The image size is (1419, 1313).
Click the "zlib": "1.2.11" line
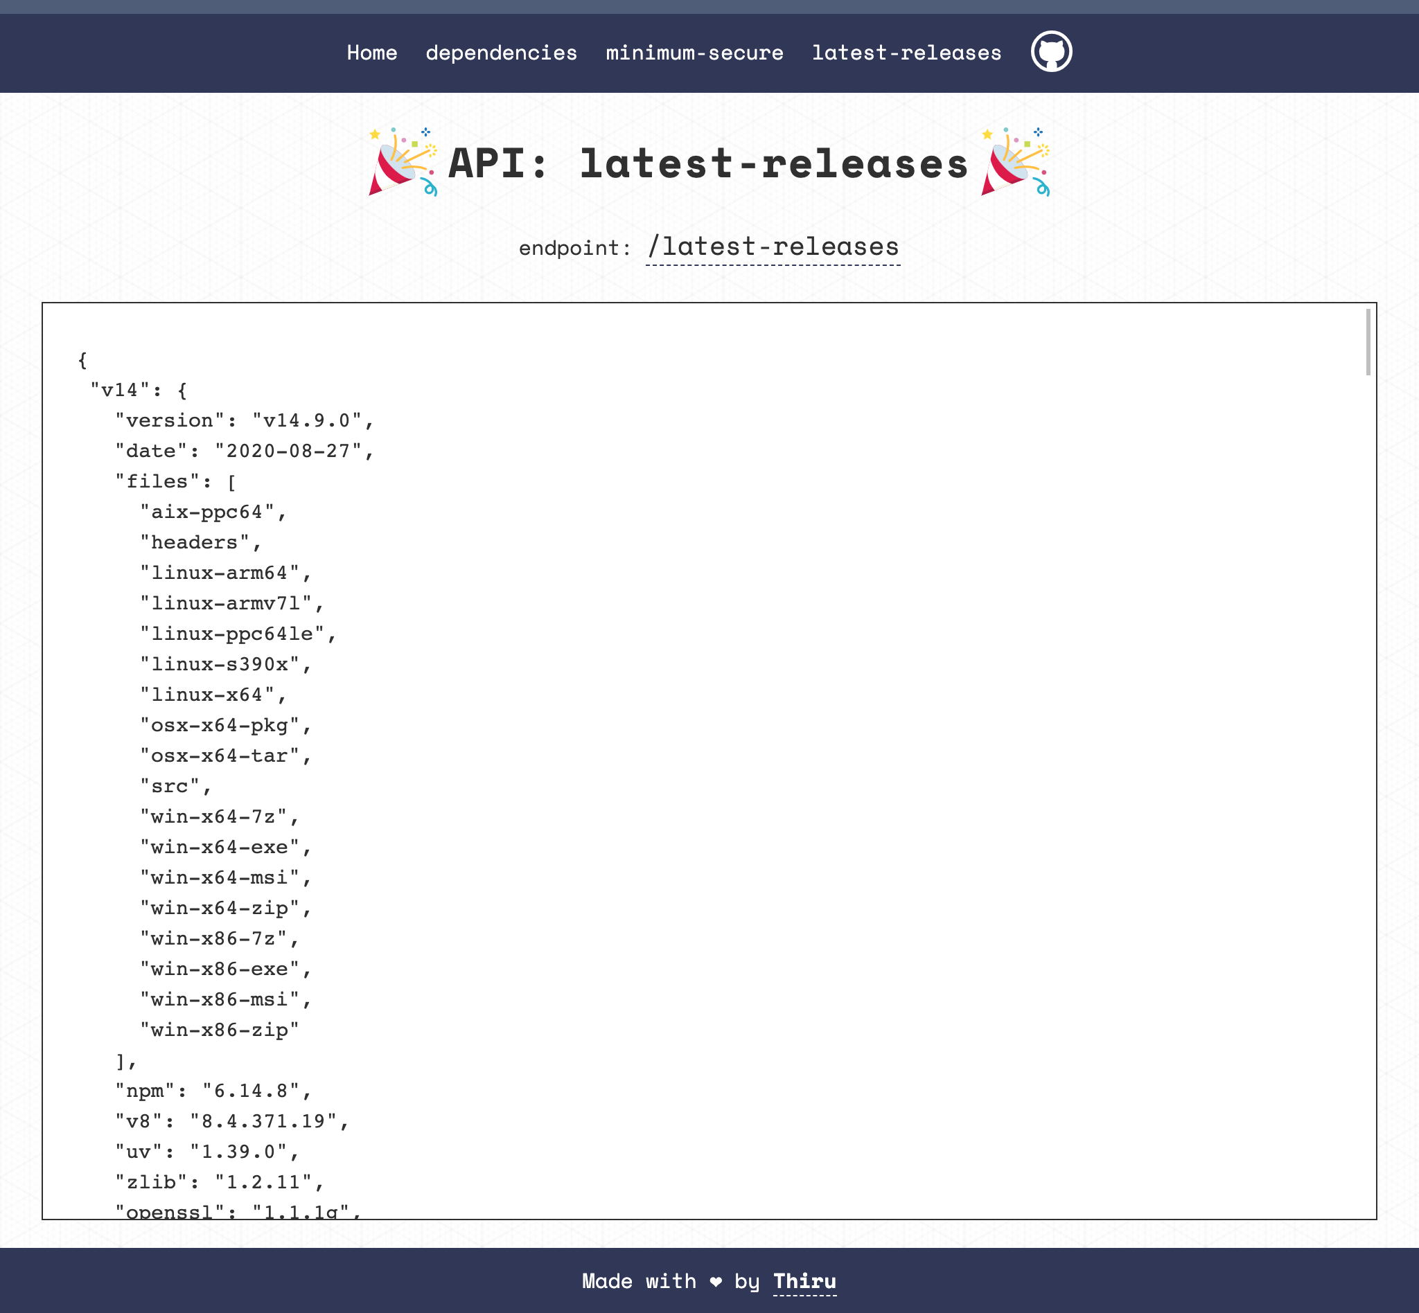click(x=220, y=1182)
